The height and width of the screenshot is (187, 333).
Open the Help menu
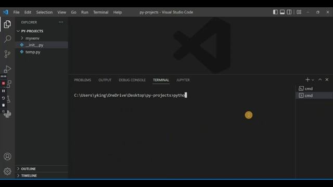tap(118, 12)
